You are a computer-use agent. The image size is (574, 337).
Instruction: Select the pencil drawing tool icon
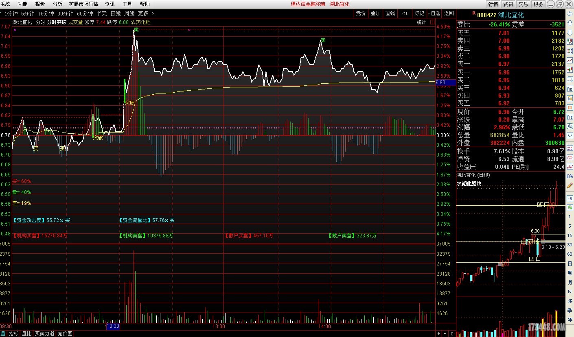click(570, 185)
